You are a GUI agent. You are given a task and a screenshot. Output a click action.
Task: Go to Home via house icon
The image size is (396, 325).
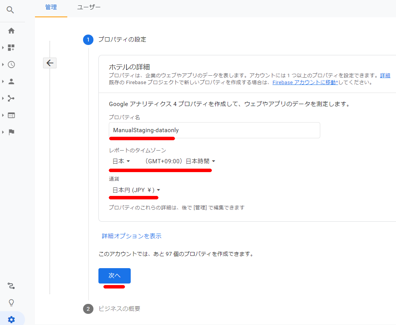11,31
